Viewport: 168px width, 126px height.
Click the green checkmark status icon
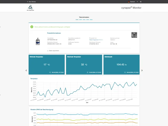[32, 27]
